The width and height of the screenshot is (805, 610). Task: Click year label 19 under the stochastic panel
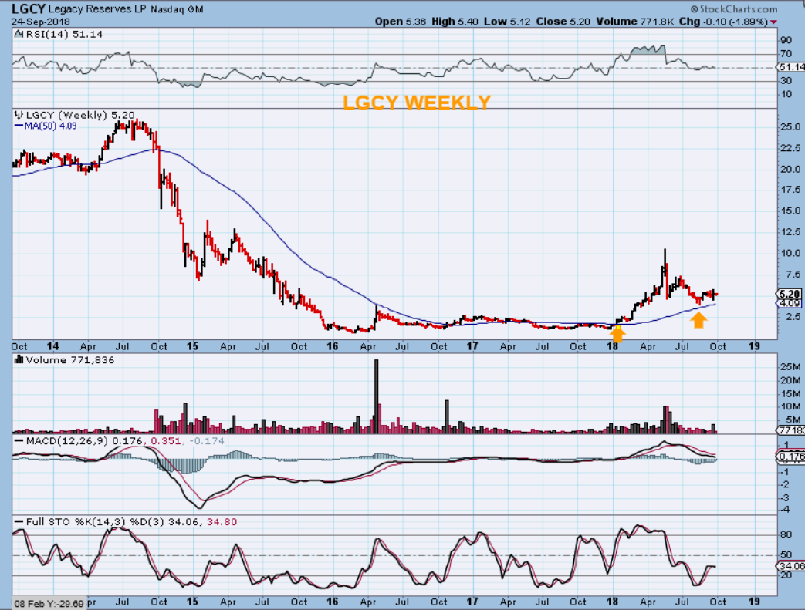753,602
